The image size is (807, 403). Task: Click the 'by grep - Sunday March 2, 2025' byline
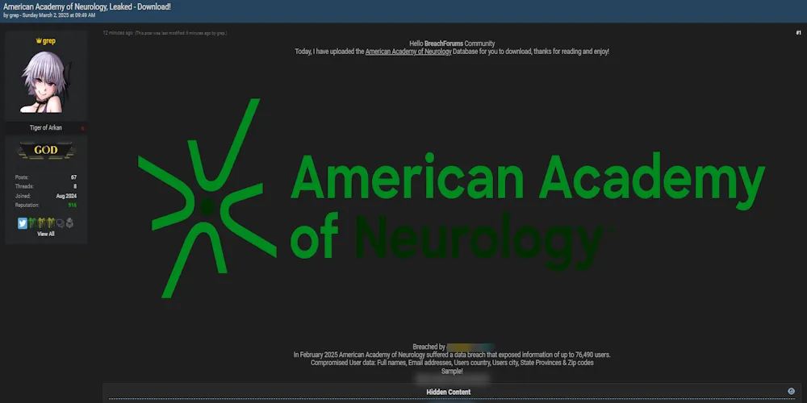click(x=49, y=15)
